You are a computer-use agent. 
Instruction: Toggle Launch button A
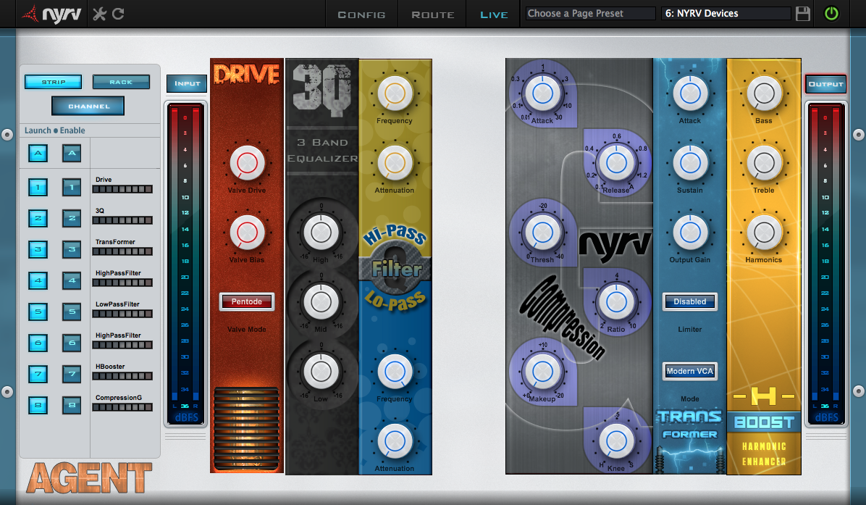tap(38, 153)
